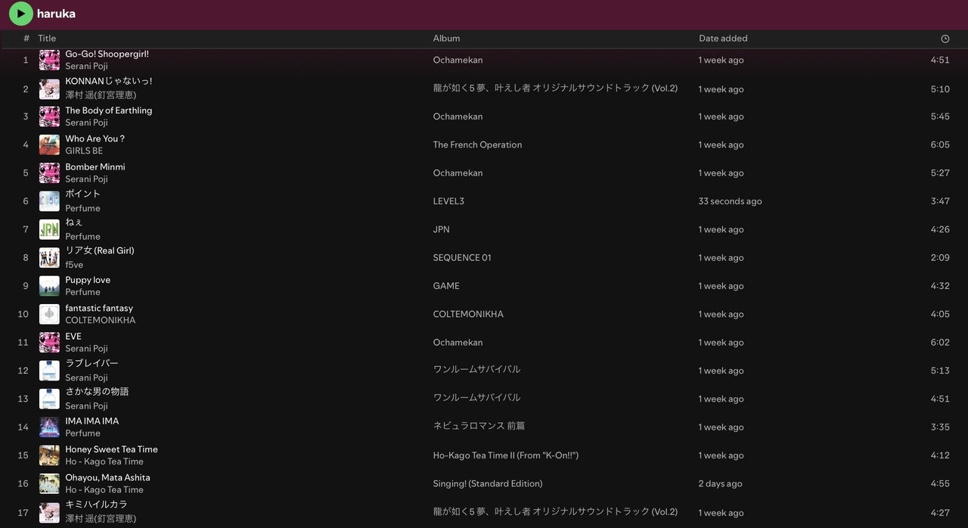This screenshot has height=528, width=968.
Task: Click the EVE track album thumbnail
Action: [49, 342]
